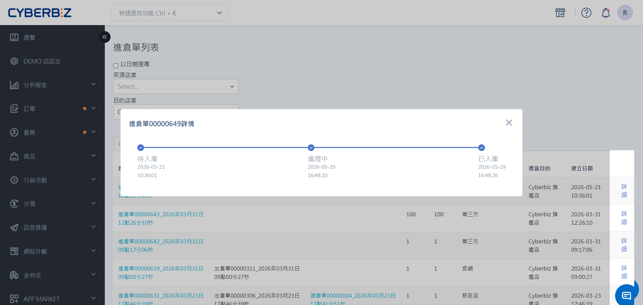Open the 快速查找功能 quick search dropdown
Screen dimensions: 643x305
tap(169, 13)
